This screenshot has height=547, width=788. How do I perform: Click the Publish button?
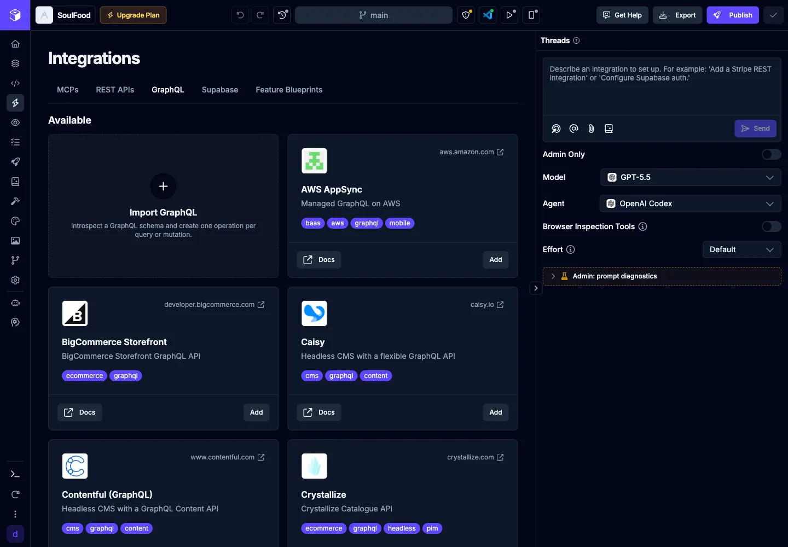click(733, 15)
